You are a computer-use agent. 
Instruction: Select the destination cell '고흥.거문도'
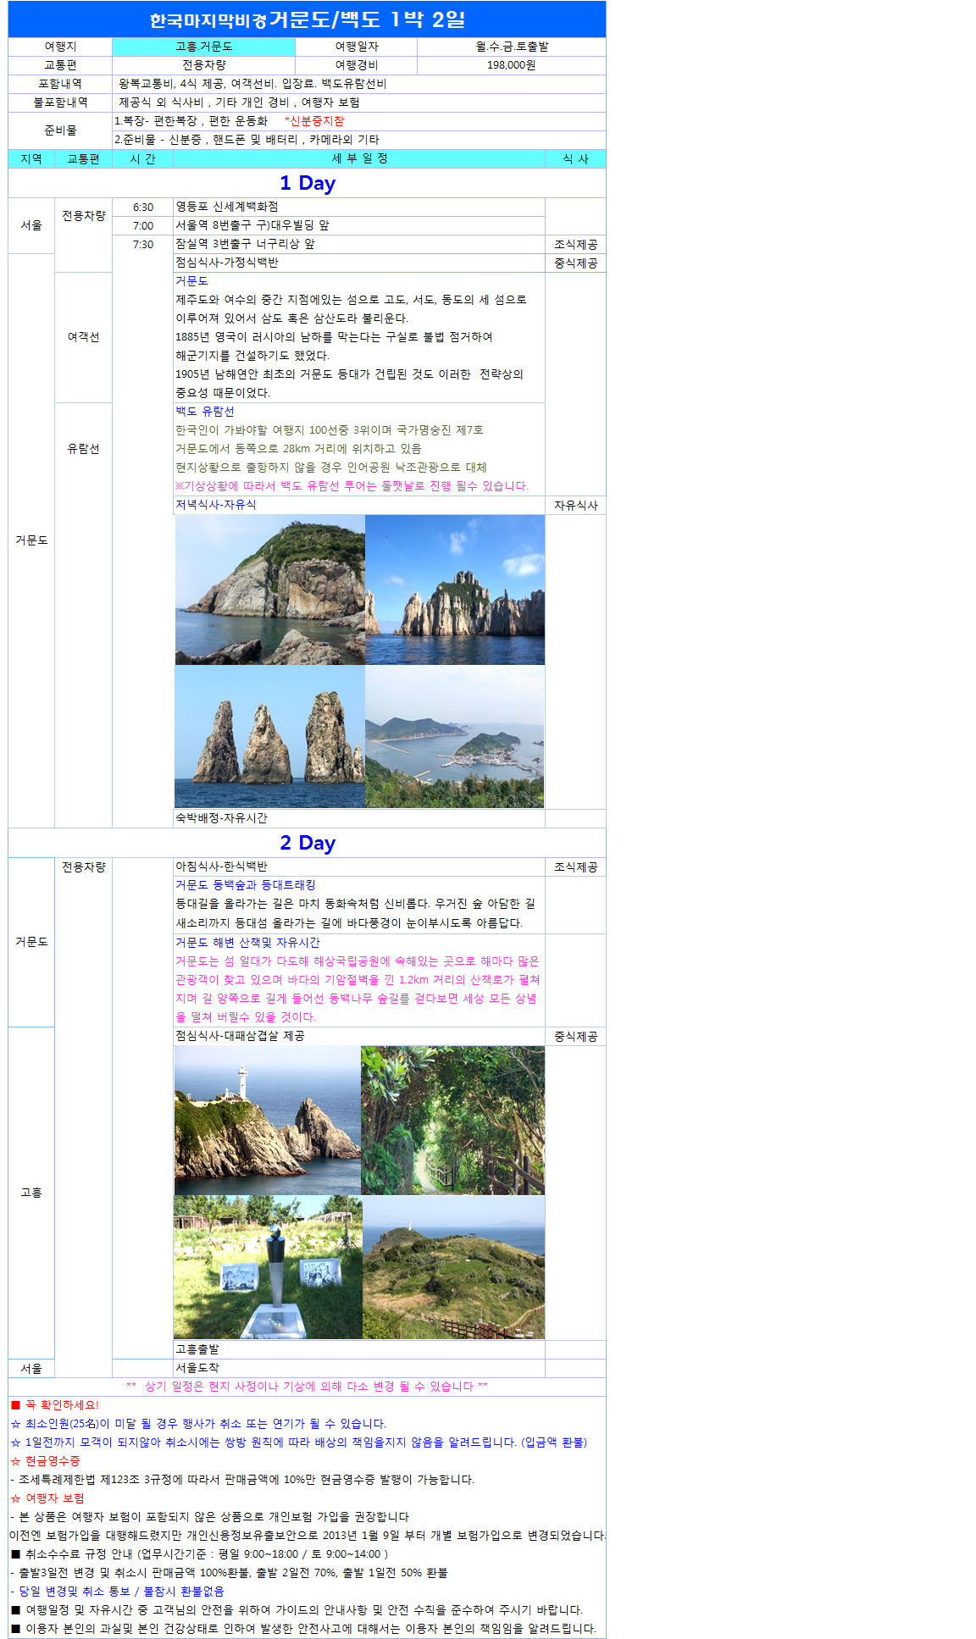[204, 47]
